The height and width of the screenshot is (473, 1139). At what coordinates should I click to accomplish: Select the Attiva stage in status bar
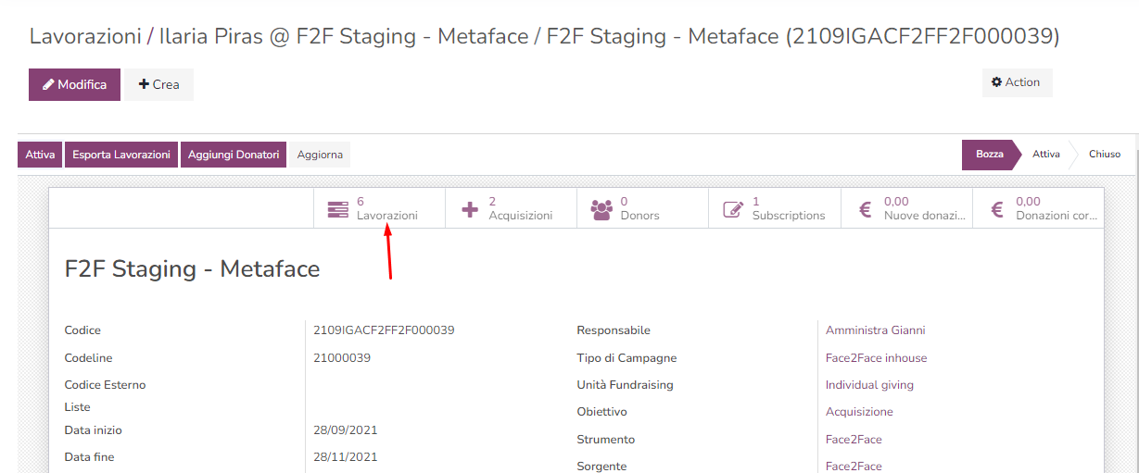[x=1045, y=155]
